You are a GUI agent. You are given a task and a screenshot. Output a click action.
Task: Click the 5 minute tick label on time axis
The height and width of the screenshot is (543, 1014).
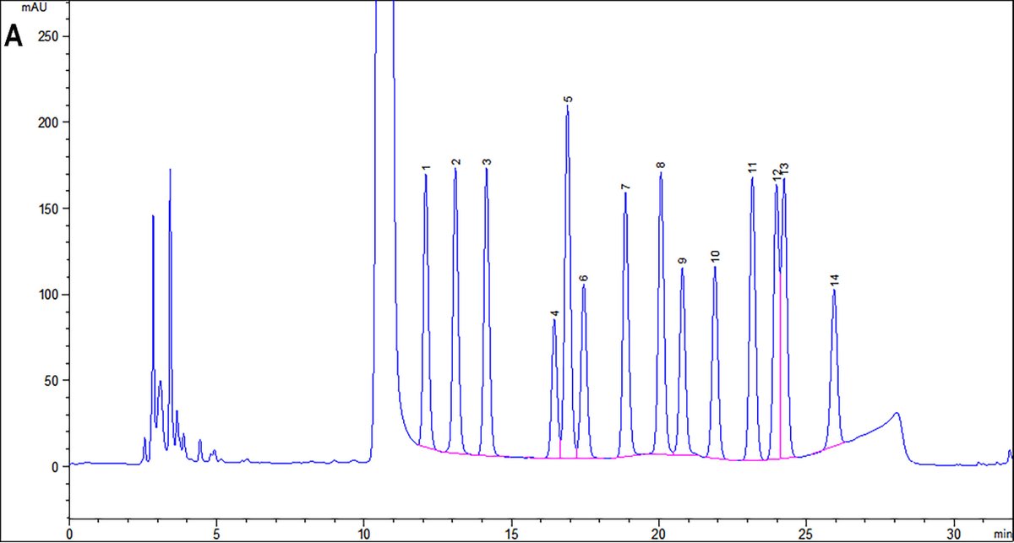[216, 535]
